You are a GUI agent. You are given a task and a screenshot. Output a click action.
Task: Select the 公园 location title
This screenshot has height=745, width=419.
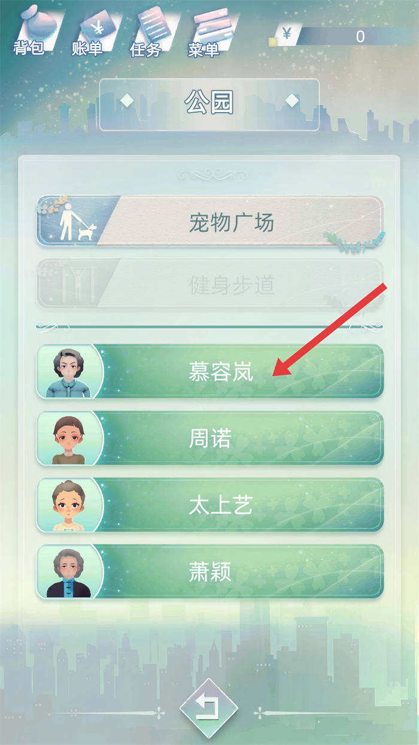click(x=209, y=104)
